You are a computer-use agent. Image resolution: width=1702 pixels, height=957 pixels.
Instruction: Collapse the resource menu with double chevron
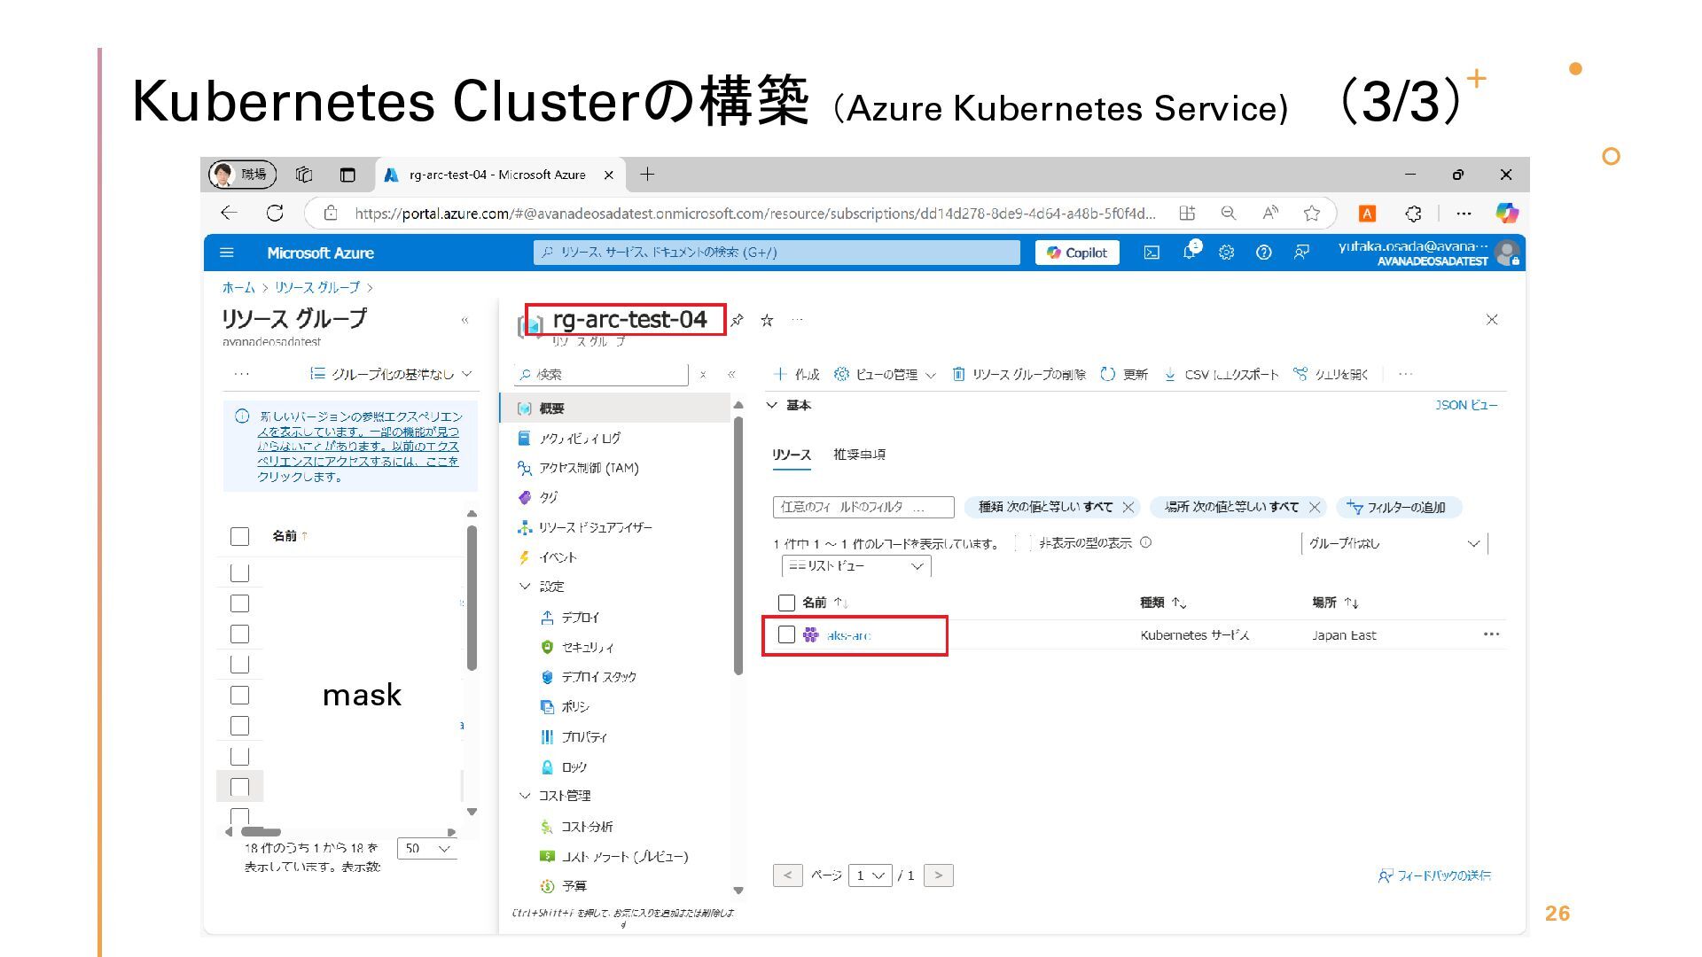point(731,375)
